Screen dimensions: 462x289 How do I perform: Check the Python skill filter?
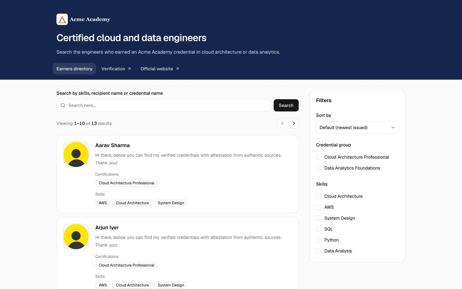pos(318,240)
